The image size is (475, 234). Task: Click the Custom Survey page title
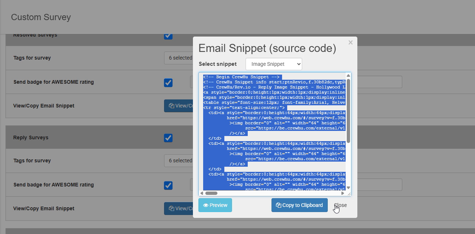tap(41, 17)
